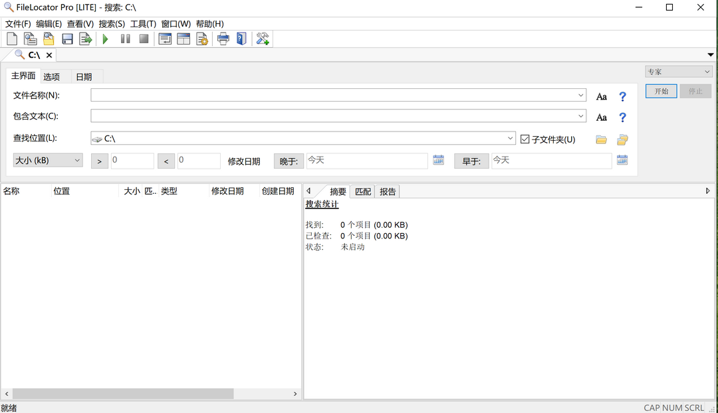
Task: Uncheck the 子文件夹 checkbox
Action: pos(525,139)
